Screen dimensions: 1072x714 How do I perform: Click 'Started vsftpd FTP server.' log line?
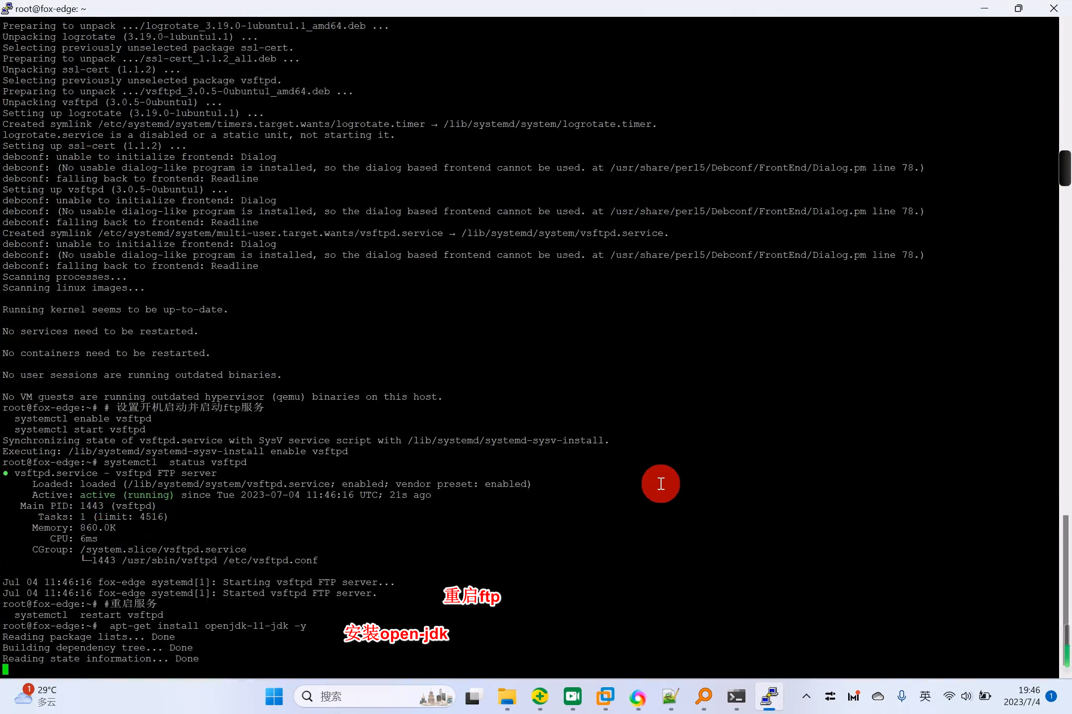(x=300, y=593)
